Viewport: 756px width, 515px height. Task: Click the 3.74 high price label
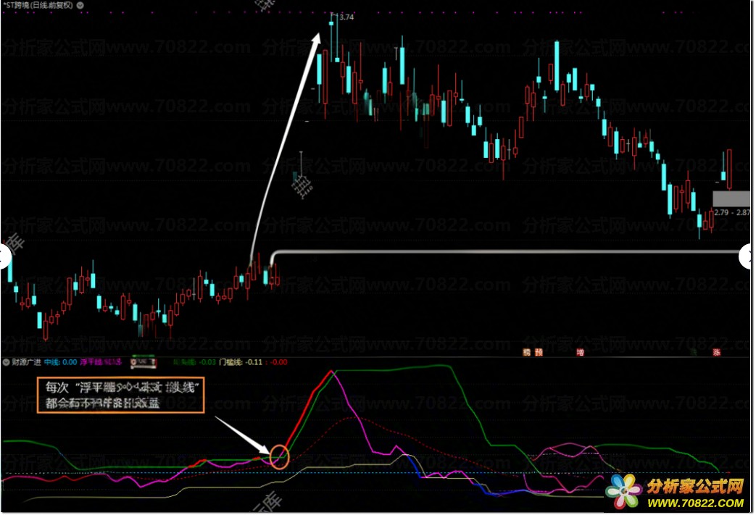346,17
